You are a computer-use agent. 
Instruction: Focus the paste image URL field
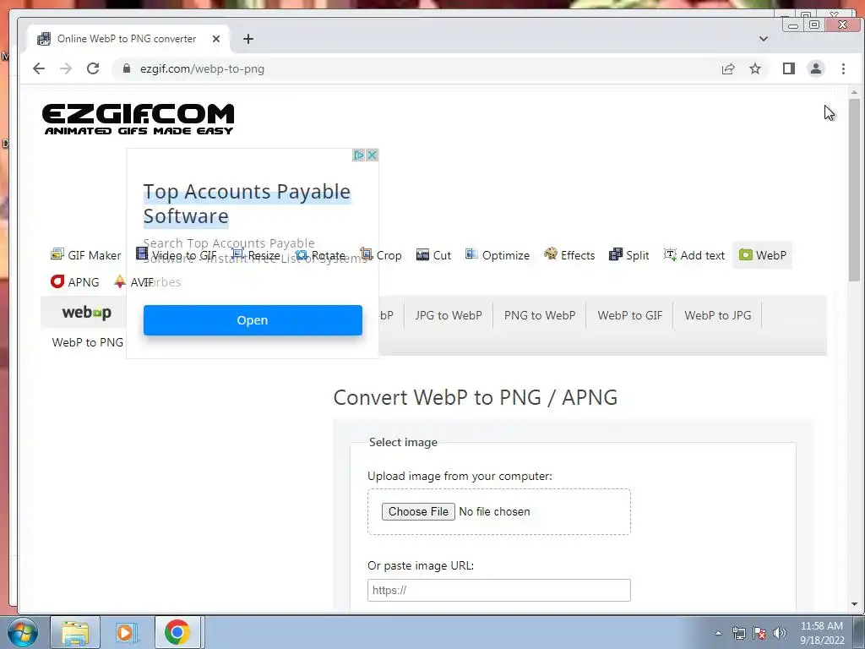[x=498, y=590]
